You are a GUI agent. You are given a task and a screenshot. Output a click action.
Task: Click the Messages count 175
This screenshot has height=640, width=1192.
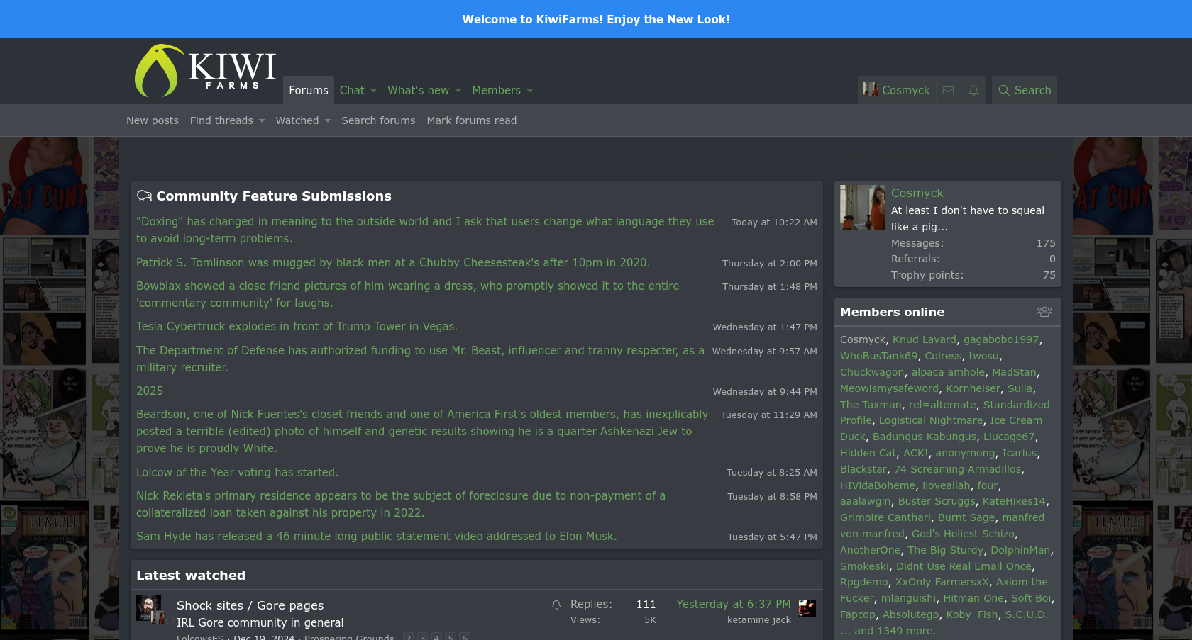pos(1046,243)
